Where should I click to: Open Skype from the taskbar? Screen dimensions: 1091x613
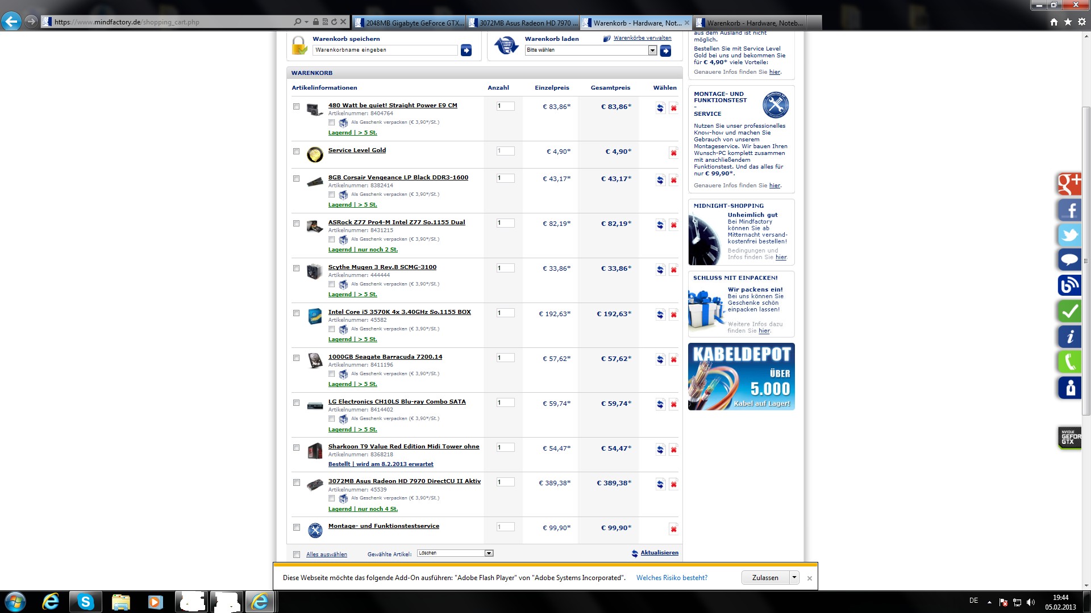[x=86, y=602]
